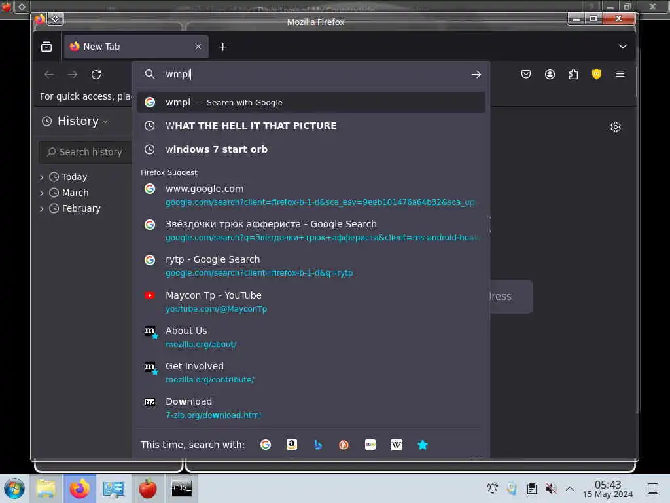Go back with the back arrow
The width and height of the screenshot is (670, 503).
pyautogui.click(x=49, y=75)
